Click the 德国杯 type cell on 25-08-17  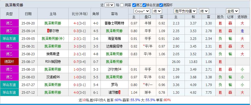(x=9, y=62)
